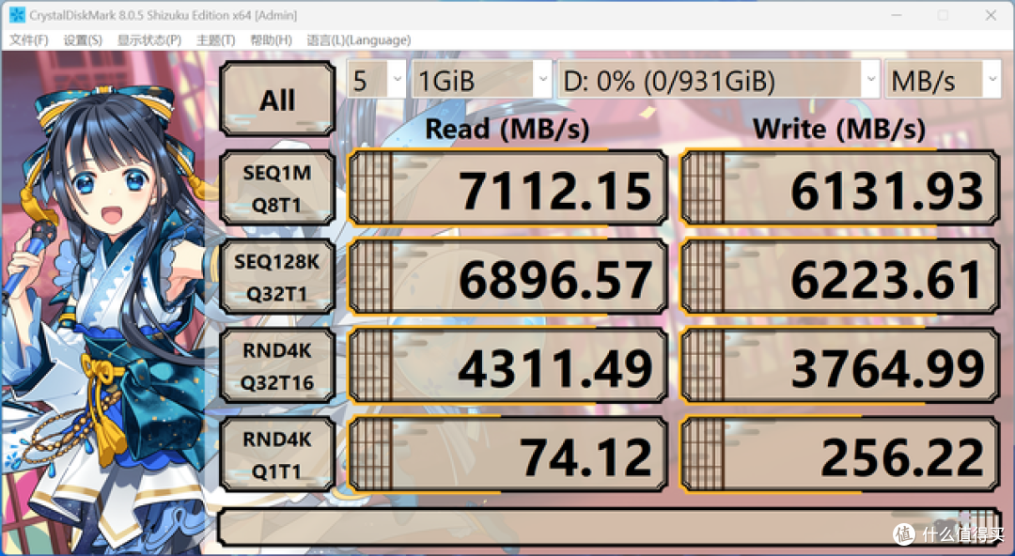Start the RND4K Q1T1 test
The image size is (1015, 556).
277,455
